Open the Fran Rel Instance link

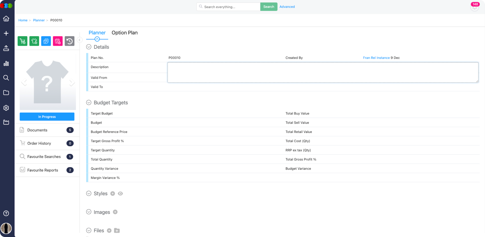pos(376,58)
